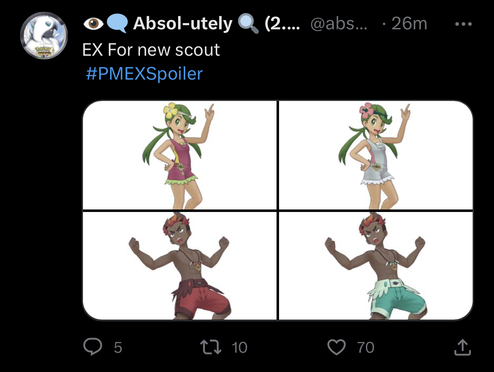View Mallow with purple outfit image

pos(180,155)
